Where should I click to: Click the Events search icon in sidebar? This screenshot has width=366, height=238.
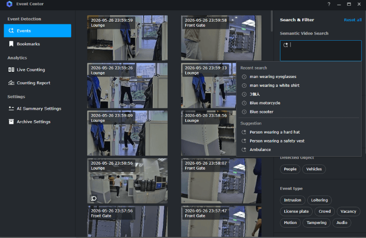pyautogui.click(x=11, y=30)
